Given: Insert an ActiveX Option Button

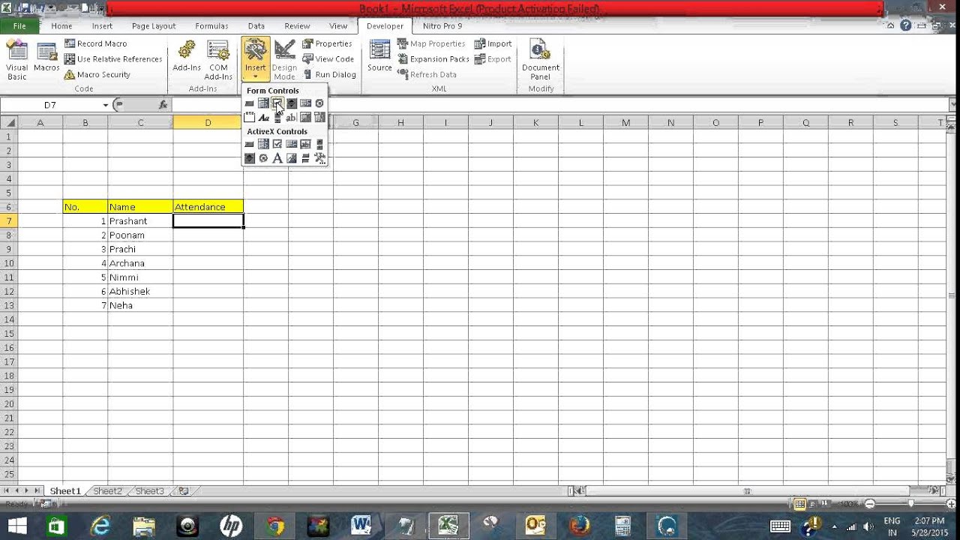Looking at the screenshot, I should pos(263,158).
